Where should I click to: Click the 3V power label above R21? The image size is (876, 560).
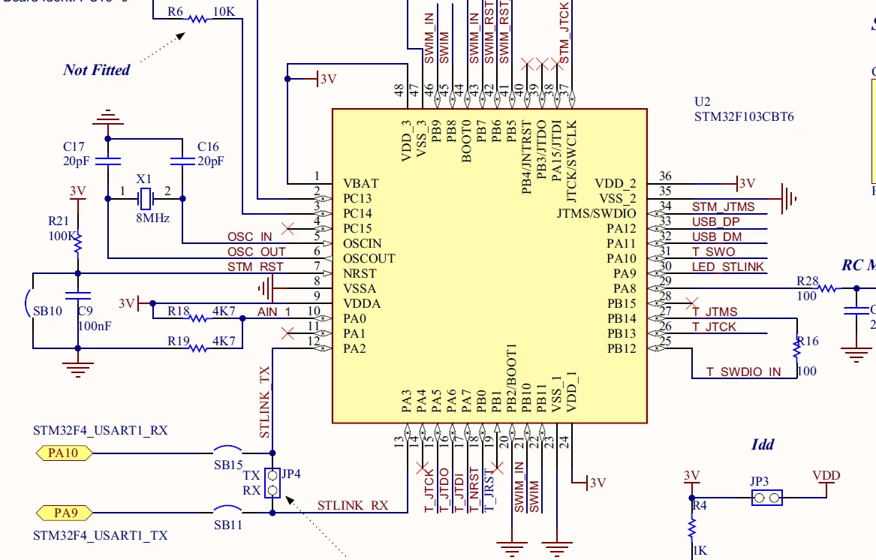coord(77,191)
